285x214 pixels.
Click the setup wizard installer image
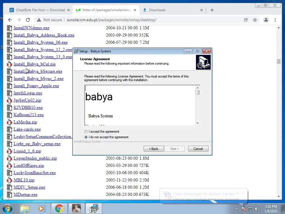point(203,62)
